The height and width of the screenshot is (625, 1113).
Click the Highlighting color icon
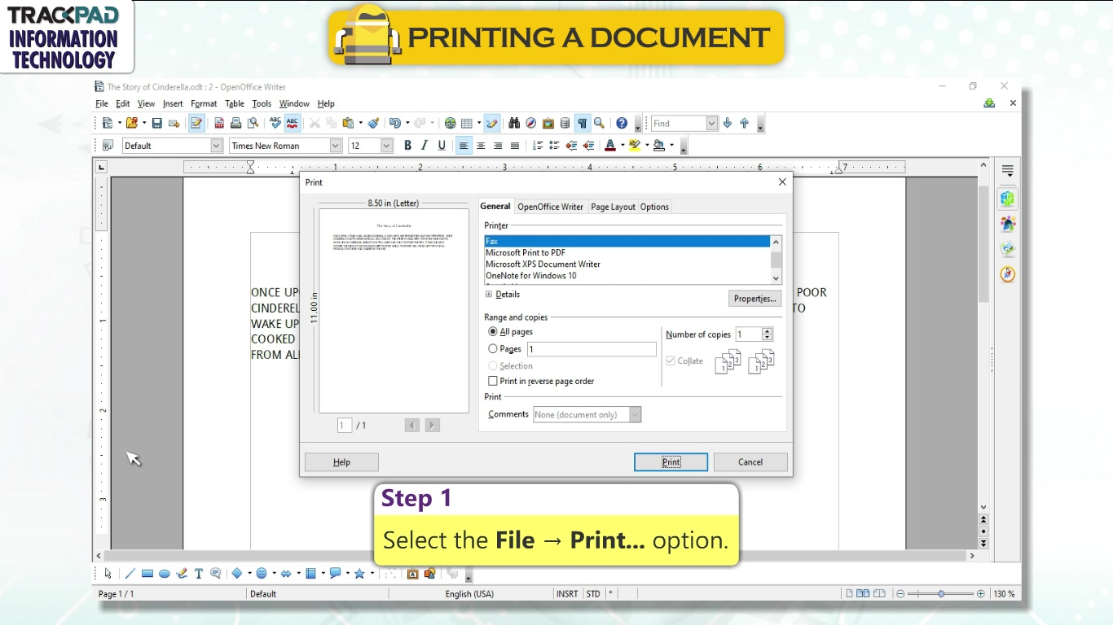coord(635,146)
